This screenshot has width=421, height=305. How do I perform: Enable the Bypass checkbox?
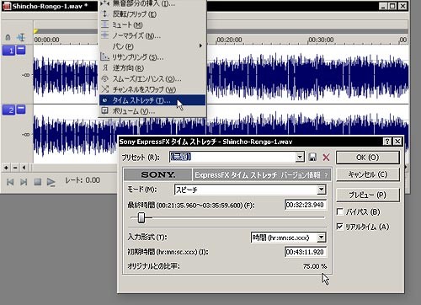coord(340,211)
